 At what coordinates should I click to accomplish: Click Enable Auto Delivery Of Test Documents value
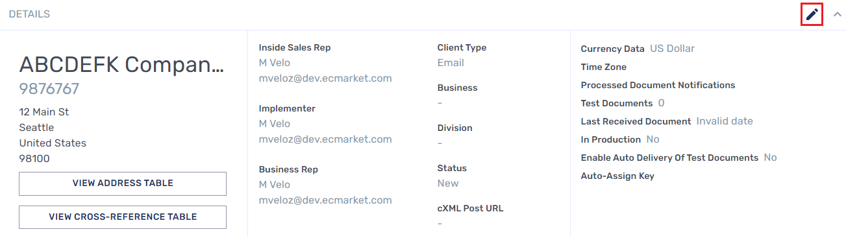coord(770,158)
